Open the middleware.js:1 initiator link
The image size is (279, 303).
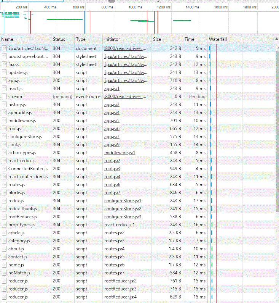(x=120, y=153)
